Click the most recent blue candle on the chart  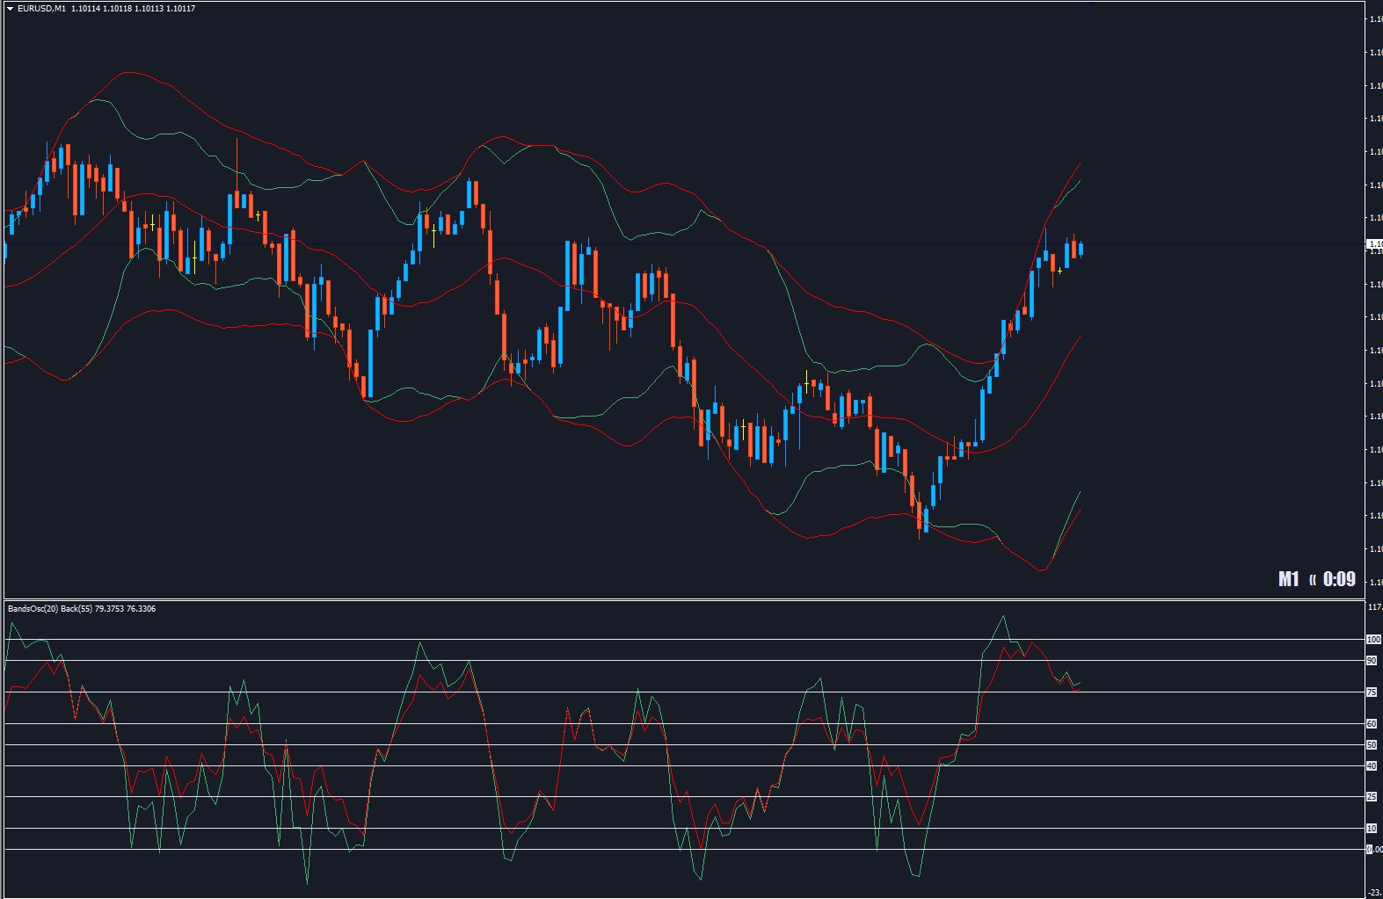tap(1081, 250)
